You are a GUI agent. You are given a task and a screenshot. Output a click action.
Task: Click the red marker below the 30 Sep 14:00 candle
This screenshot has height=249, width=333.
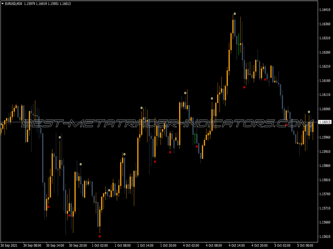tap(48, 207)
